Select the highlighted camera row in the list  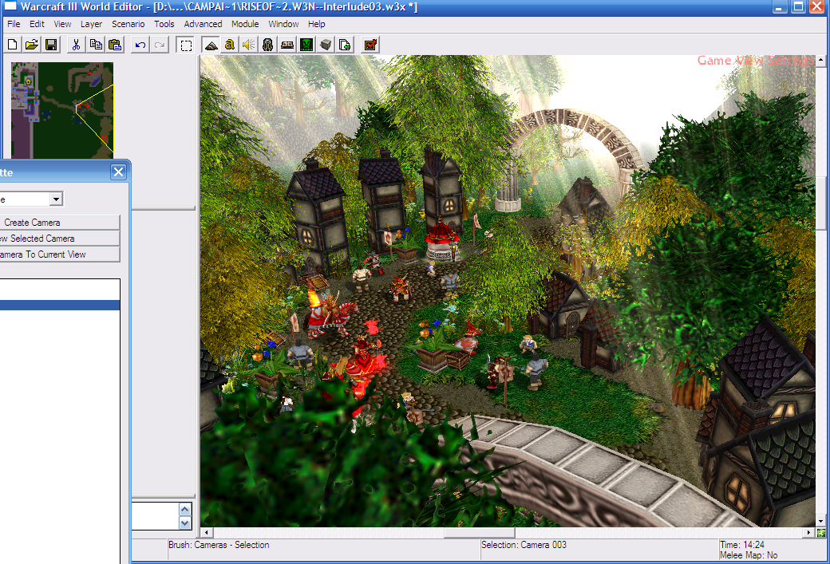point(60,306)
